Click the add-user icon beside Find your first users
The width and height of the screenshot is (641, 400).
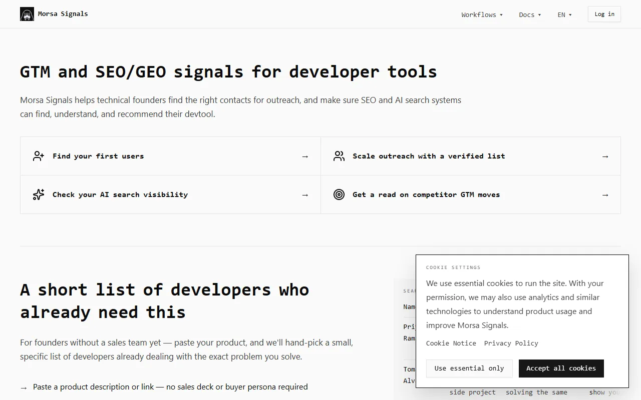pos(39,156)
